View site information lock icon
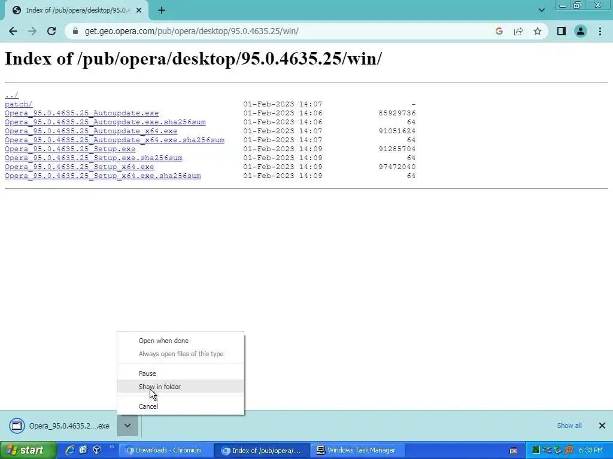Viewport: 613px width, 459px height. click(75, 31)
